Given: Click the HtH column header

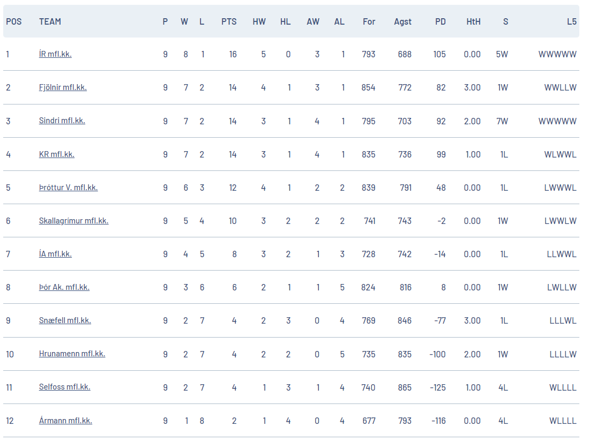Looking at the screenshot, I should point(473,22).
